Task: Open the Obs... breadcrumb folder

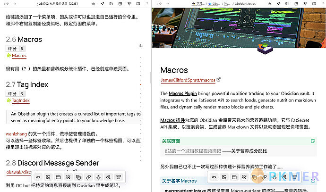Action: coord(214,4)
